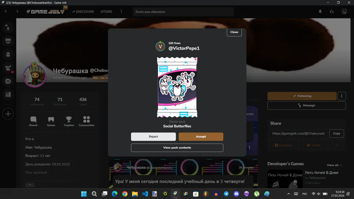354x199 pixels.
Task: View pack contents of gift
Action: click(177, 147)
